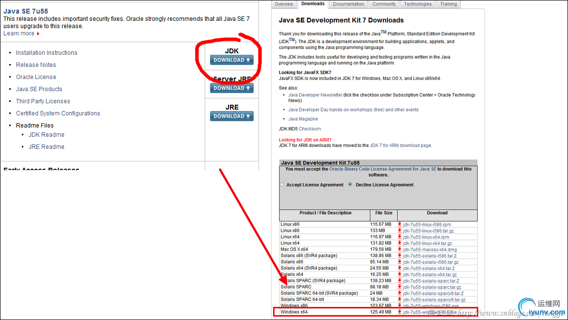This screenshot has height=320, width=568.
Task: Open Installation Instructions link
Action: tap(47, 53)
